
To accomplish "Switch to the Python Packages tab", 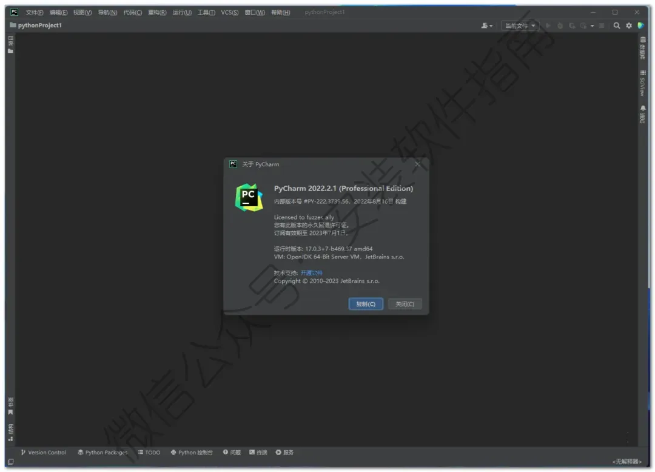I will [x=102, y=453].
